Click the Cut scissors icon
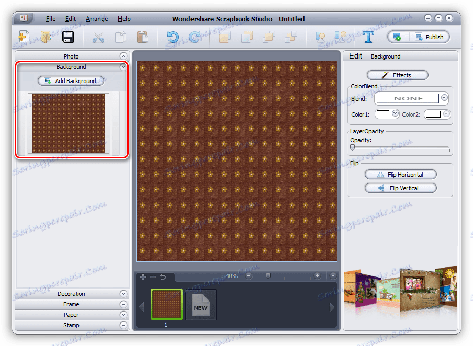 tap(98, 38)
